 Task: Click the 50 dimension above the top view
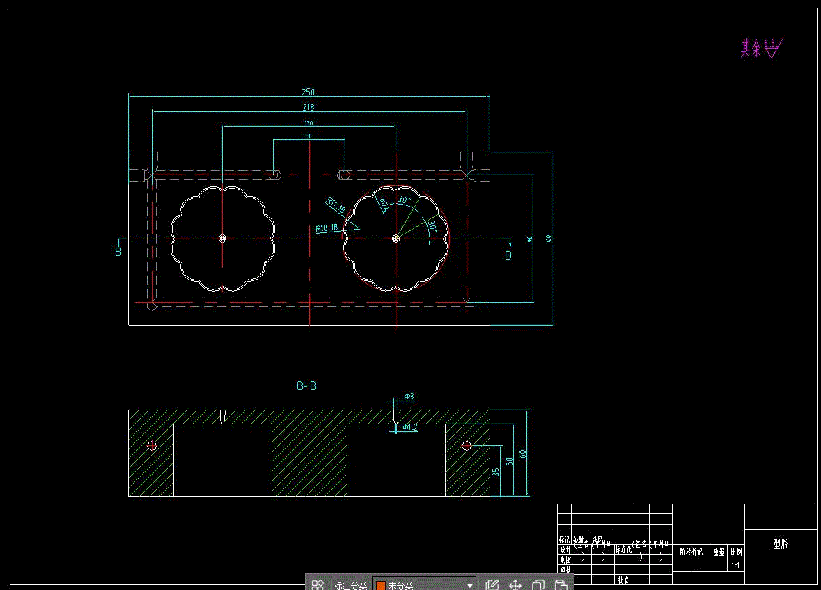[308, 136]
